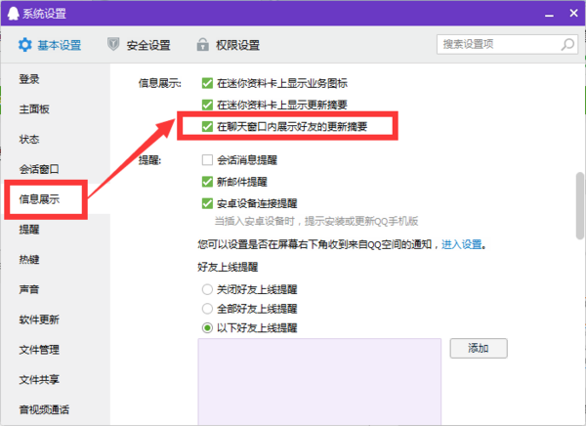Switch to the 权限设置 tab
Viewport: 586px width, 426px height.
228,45
